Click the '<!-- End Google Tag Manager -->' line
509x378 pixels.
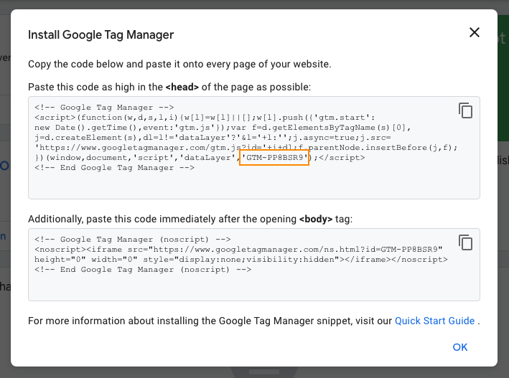114,168
